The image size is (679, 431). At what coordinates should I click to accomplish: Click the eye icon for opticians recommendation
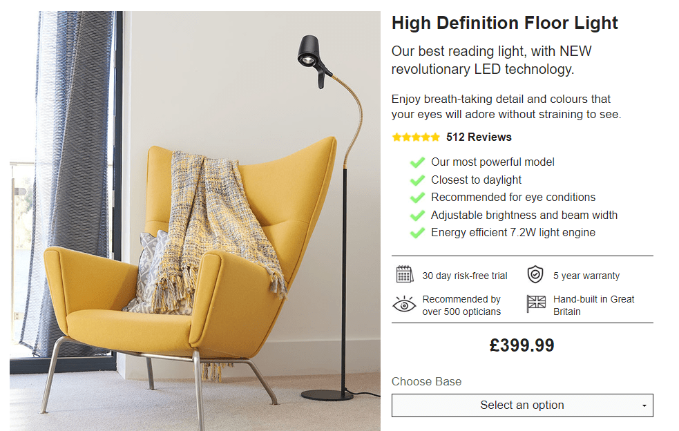point(404,305)
